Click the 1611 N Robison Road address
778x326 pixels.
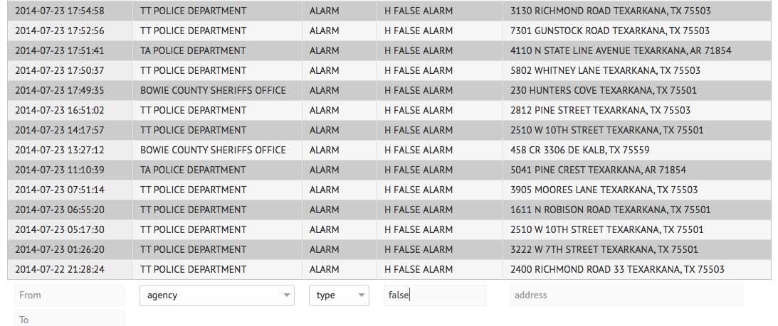tap(610, 210)
